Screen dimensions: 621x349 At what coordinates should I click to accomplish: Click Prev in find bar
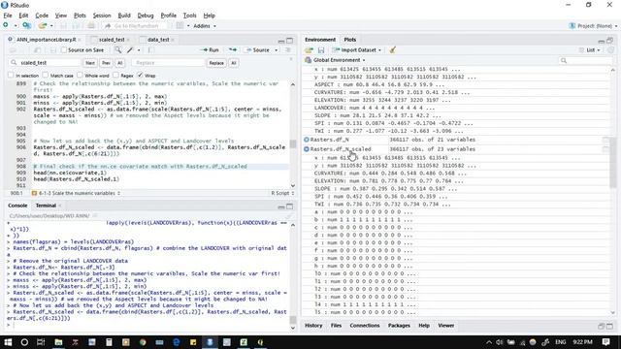point(106,63)
